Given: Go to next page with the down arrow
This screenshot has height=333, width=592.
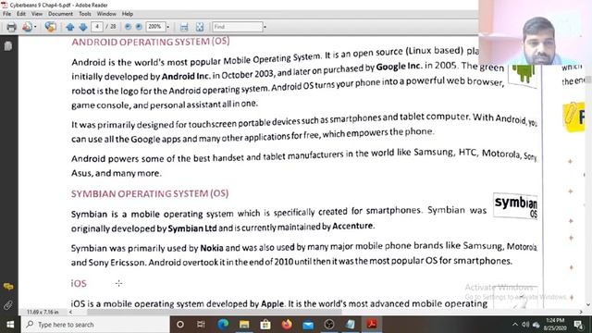Looking at the screenshot, I should (83, 27).
